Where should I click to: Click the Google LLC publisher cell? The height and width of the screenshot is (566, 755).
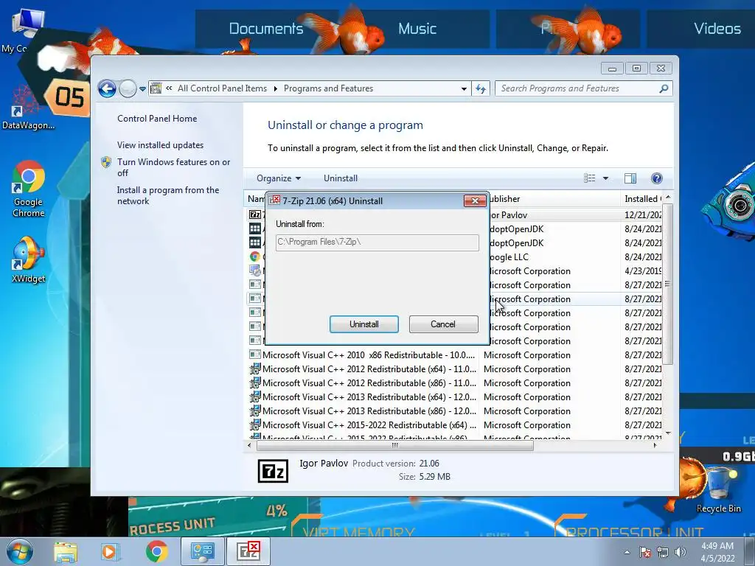pyautogui.click(x=509, y=257)
